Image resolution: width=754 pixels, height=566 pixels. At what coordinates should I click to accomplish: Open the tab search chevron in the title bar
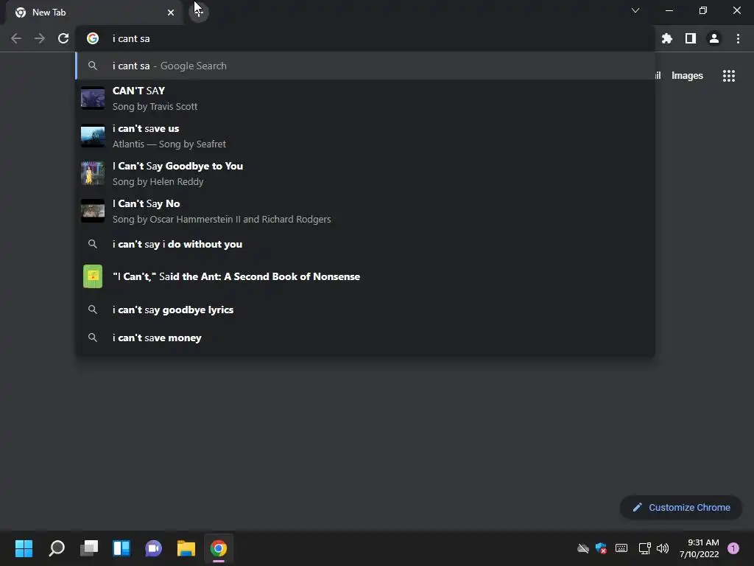(x=635, y=10)
